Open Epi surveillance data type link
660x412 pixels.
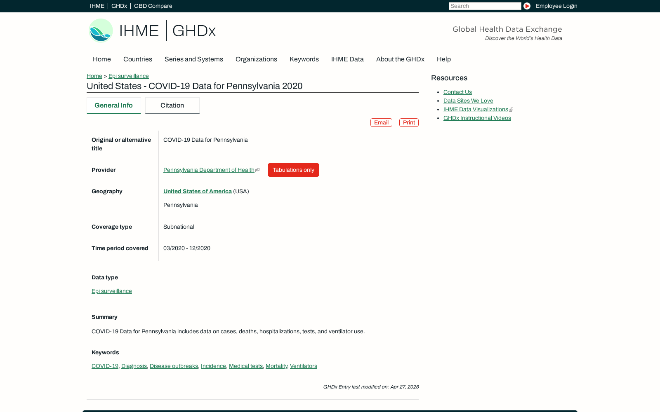tap(112, 291)
